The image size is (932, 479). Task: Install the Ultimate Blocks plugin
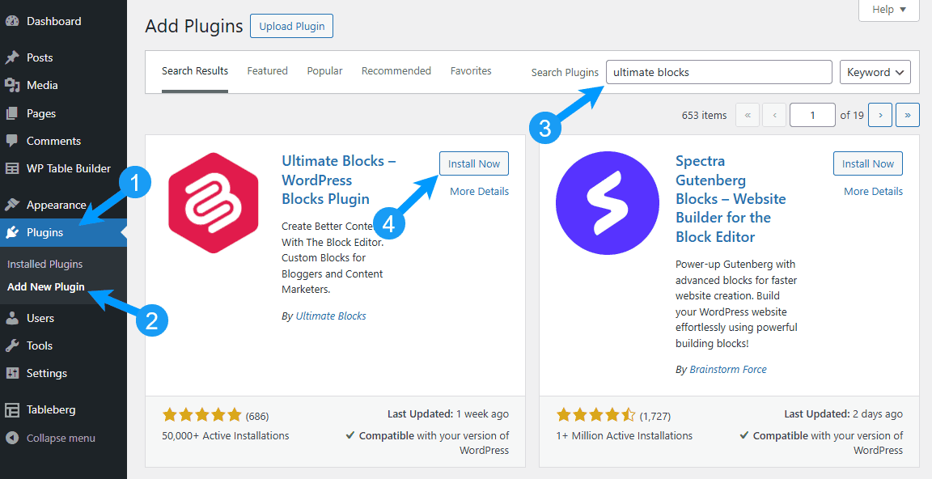pos(473,163)
